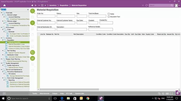Clear the navigator filter with X
The width and height of the screenshot is (181, 101).
click(28, 10)
